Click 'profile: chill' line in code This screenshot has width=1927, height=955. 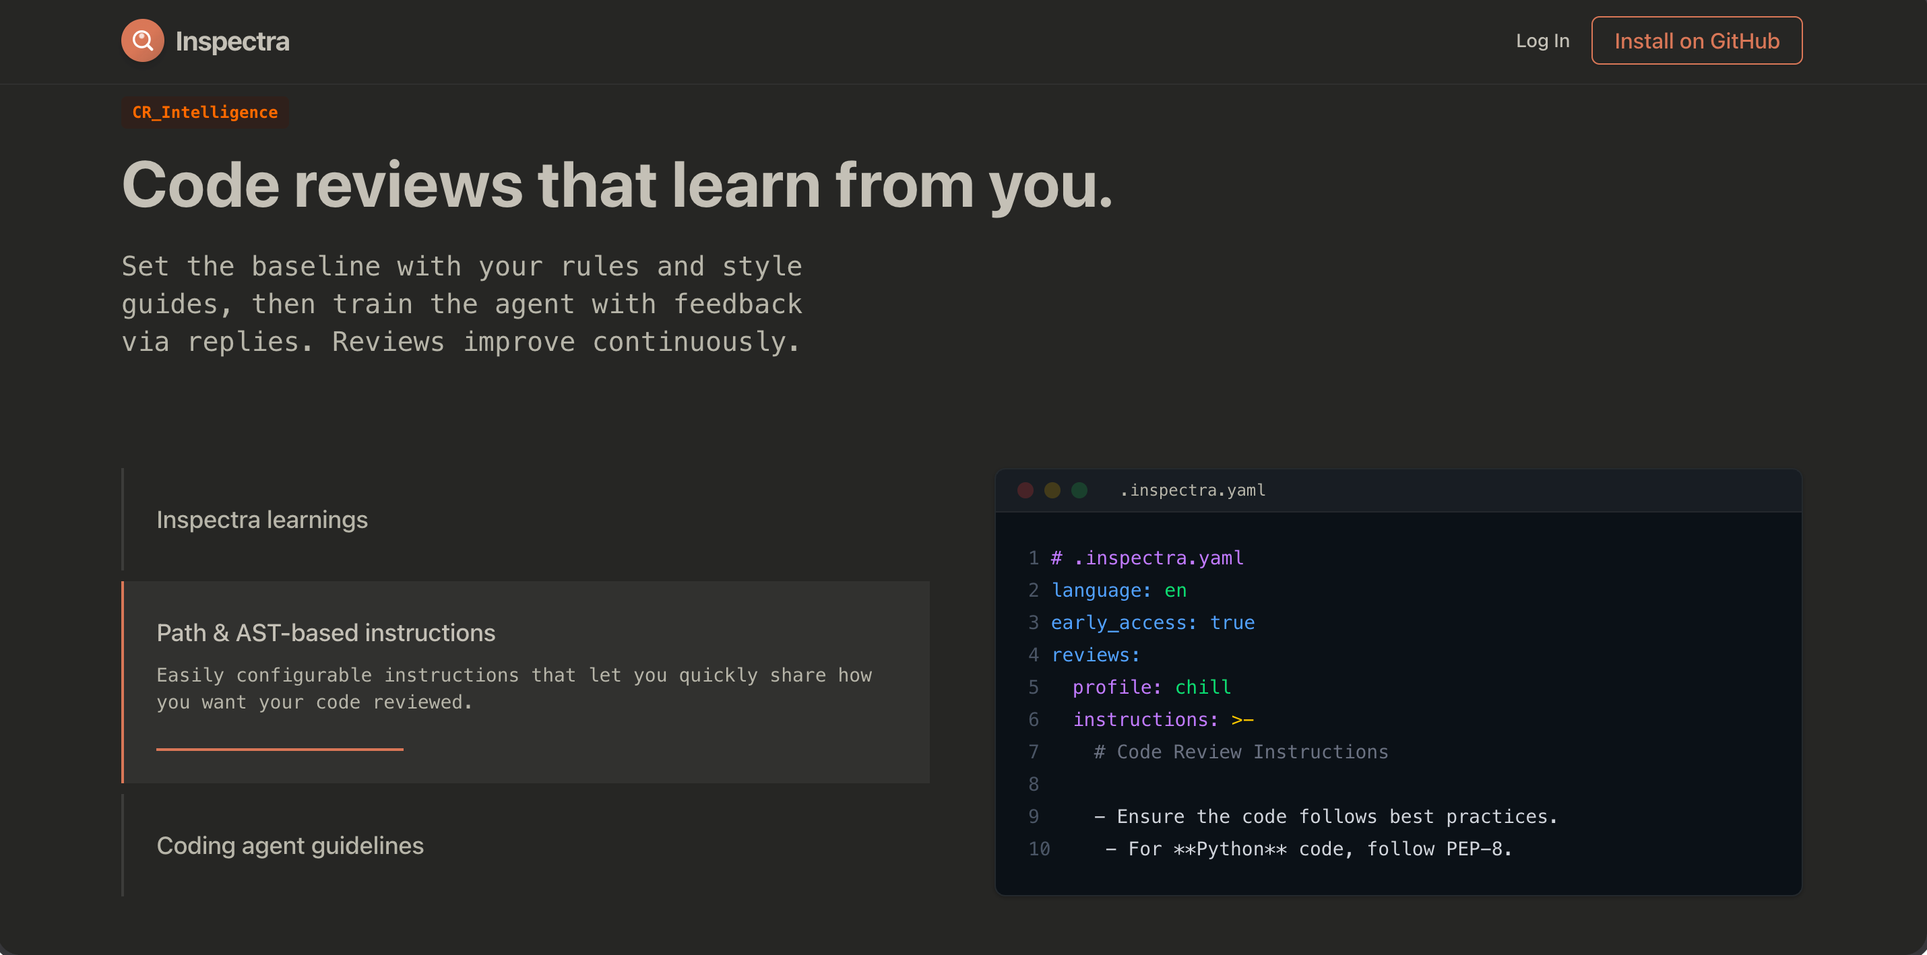1151,686
